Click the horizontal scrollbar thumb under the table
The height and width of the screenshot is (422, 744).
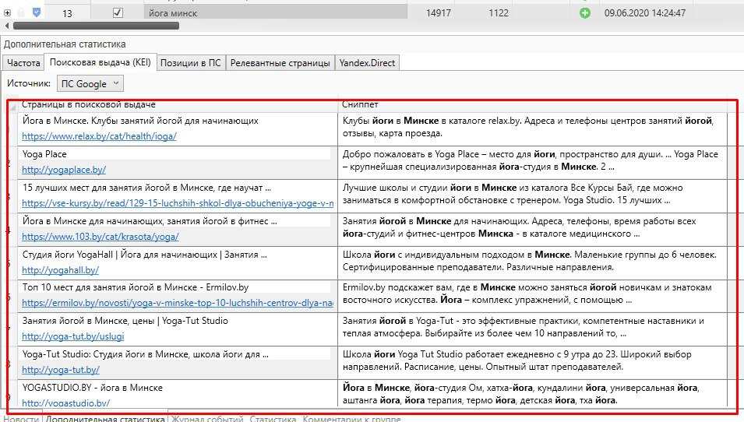pyautogui.click(x=97, y=26)
